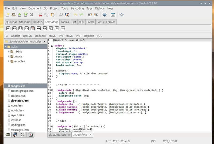Open Find with the magnifier icon
The image size is (214, 144).
[61, 15]
